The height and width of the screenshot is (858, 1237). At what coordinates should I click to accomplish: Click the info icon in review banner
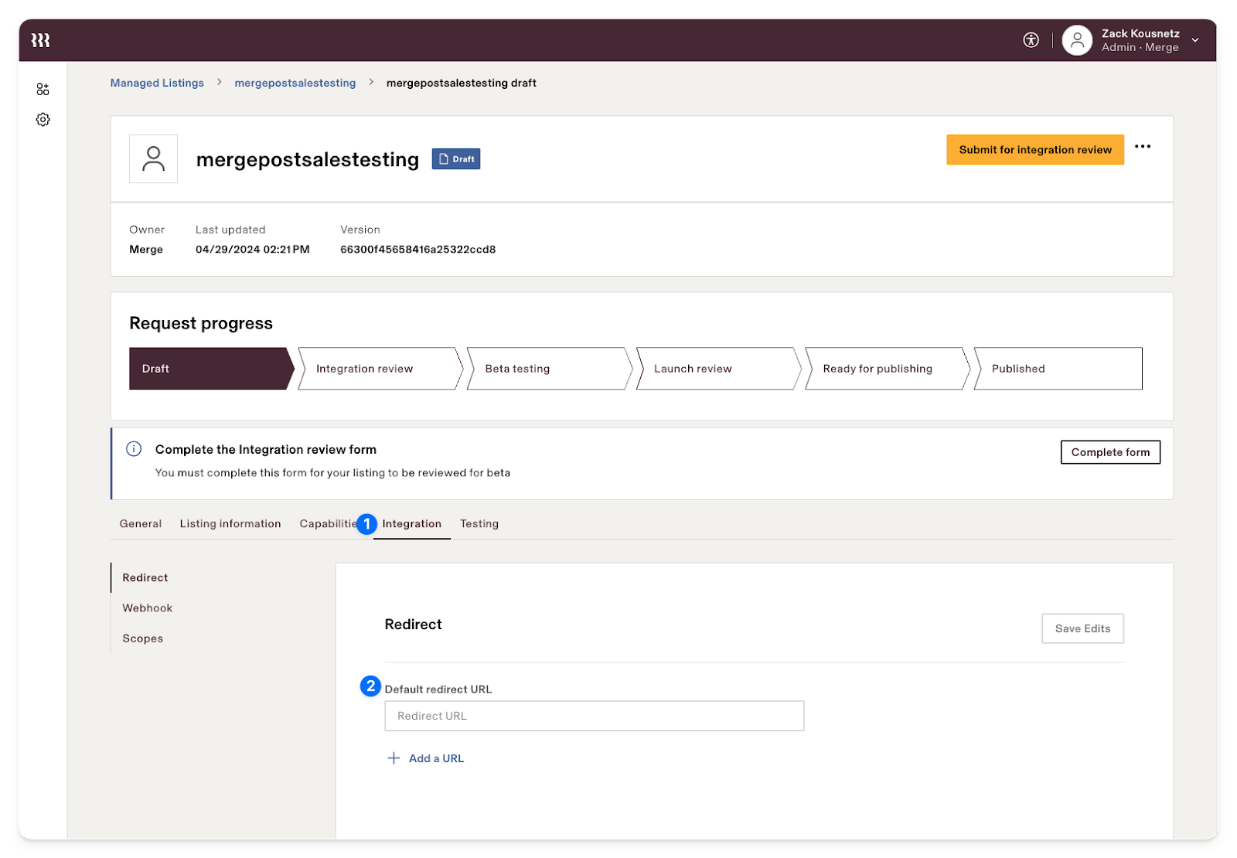click(134, 449)
